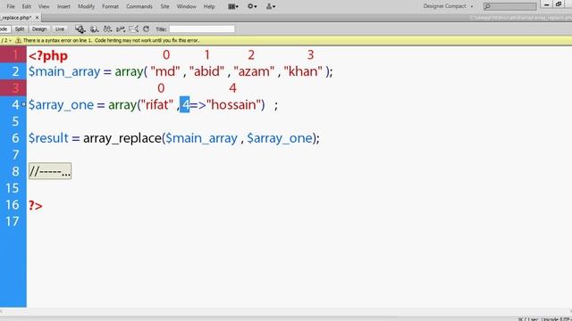
Task: Select the _replace.php document tab
Action: pos(16,18)
